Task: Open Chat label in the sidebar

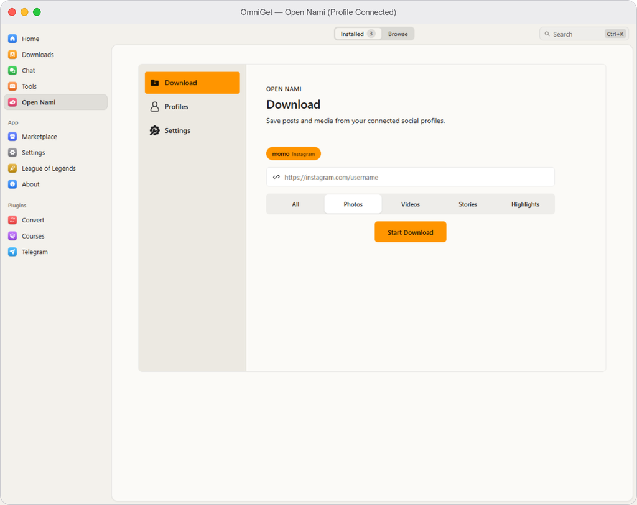Action: point(29,70)
